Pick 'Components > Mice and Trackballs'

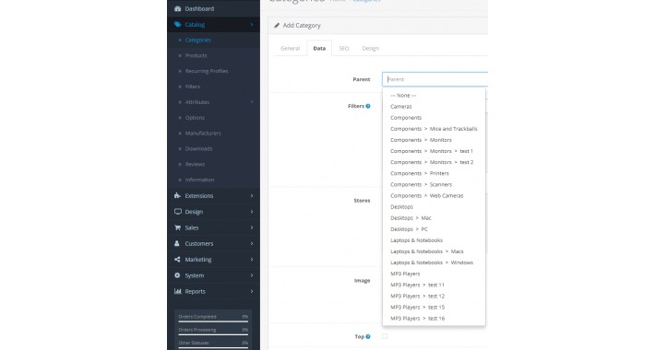434,129
